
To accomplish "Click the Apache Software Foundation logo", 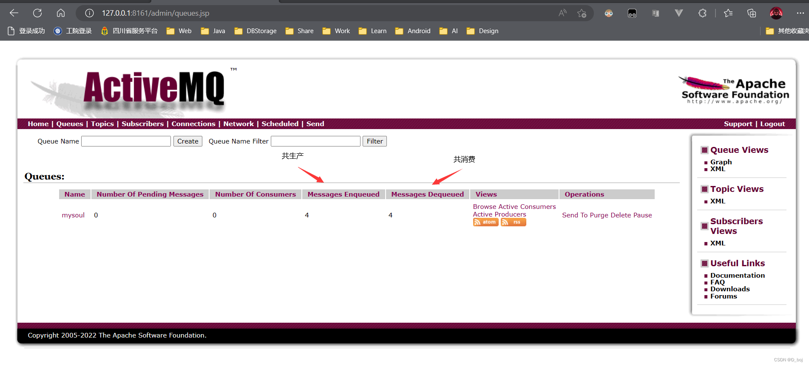I will (x=734, y=90).
